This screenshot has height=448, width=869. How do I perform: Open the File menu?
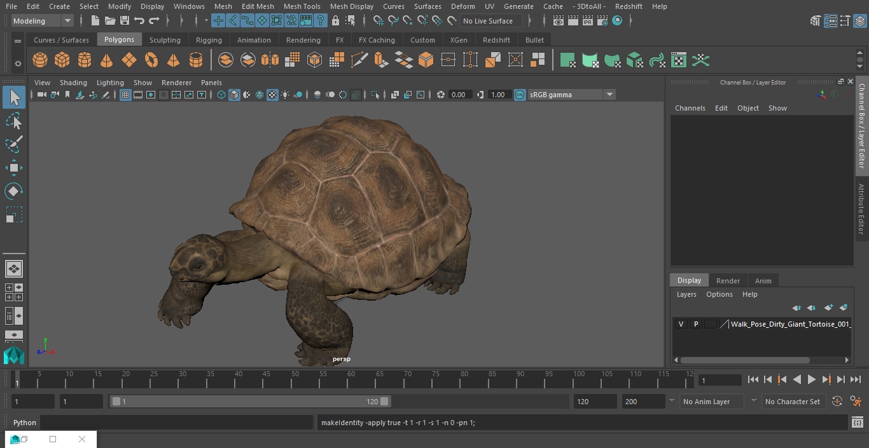pos(11,6)
